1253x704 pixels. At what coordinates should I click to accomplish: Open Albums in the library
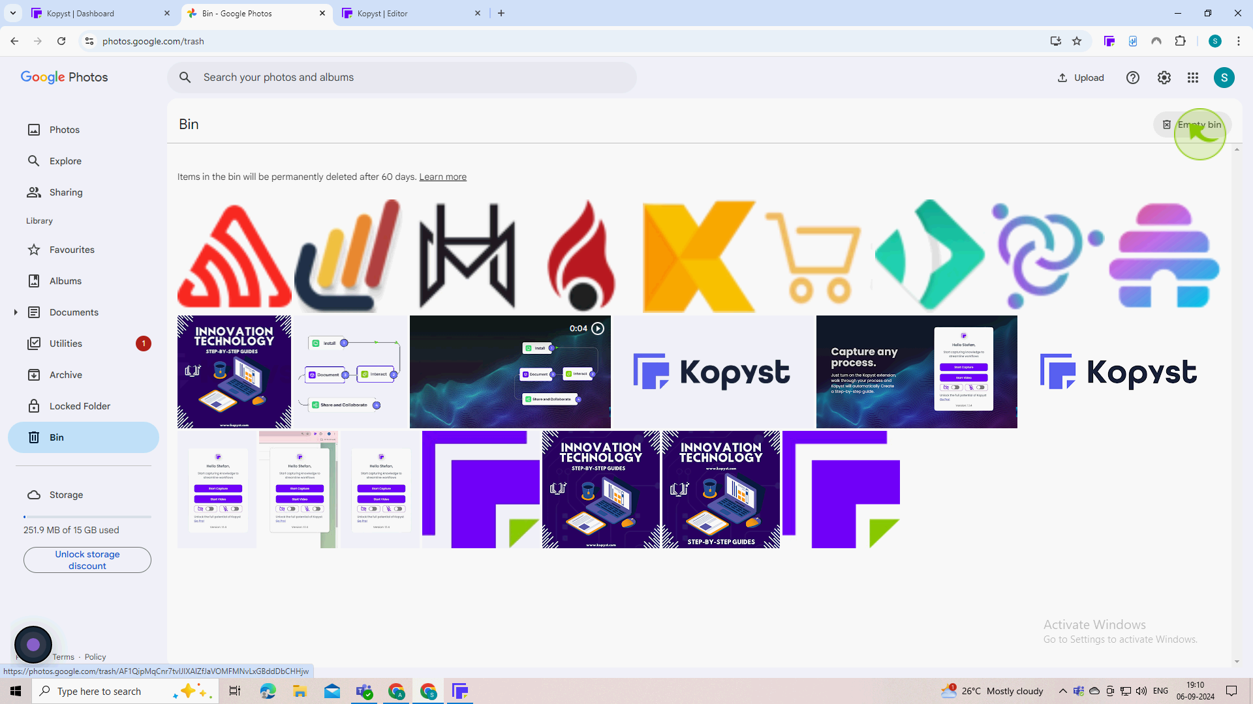coord(84,281)
